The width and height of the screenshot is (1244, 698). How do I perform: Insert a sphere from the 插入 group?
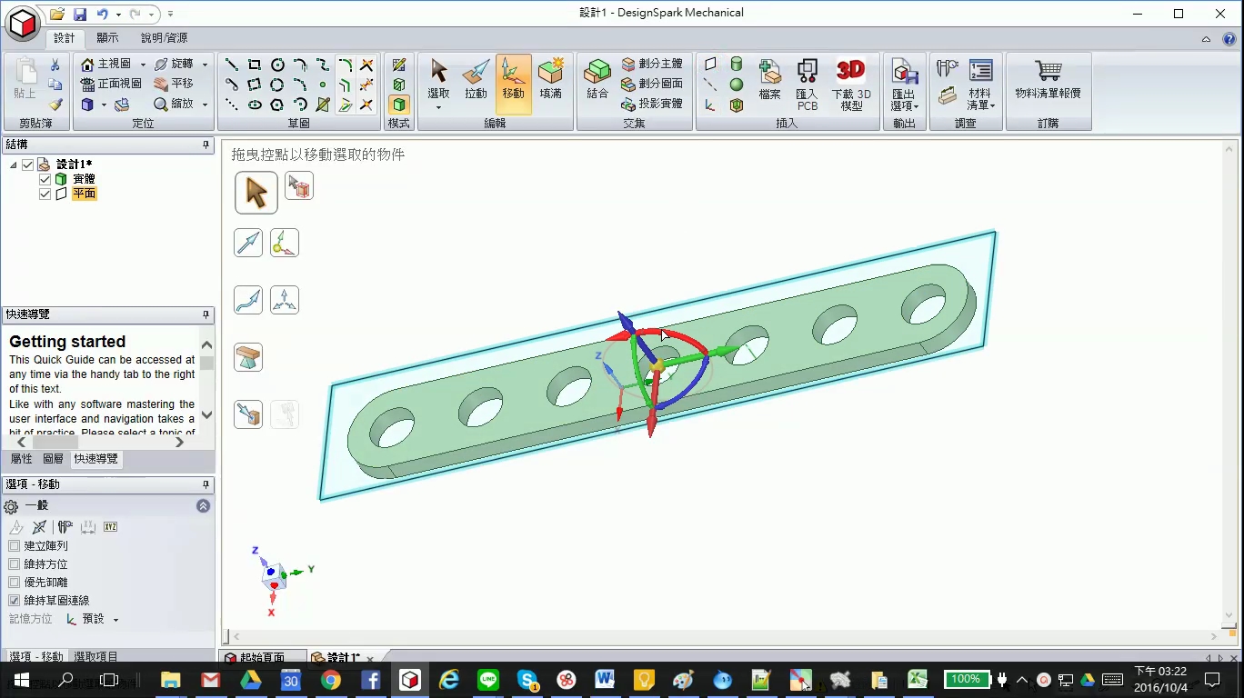pyautogui.click(x=737, y=85)
